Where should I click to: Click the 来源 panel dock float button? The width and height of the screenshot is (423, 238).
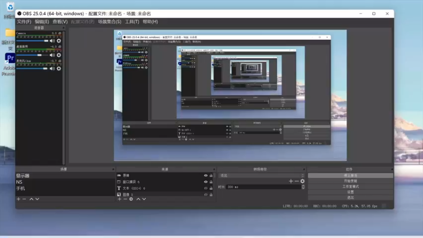pos(214,169)
